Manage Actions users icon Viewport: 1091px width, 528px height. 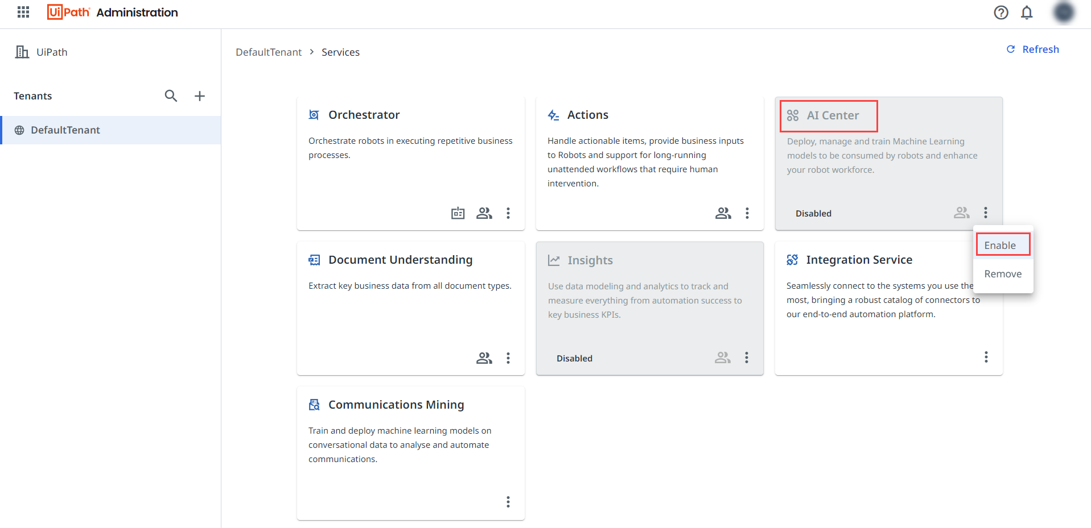[723, 213]
